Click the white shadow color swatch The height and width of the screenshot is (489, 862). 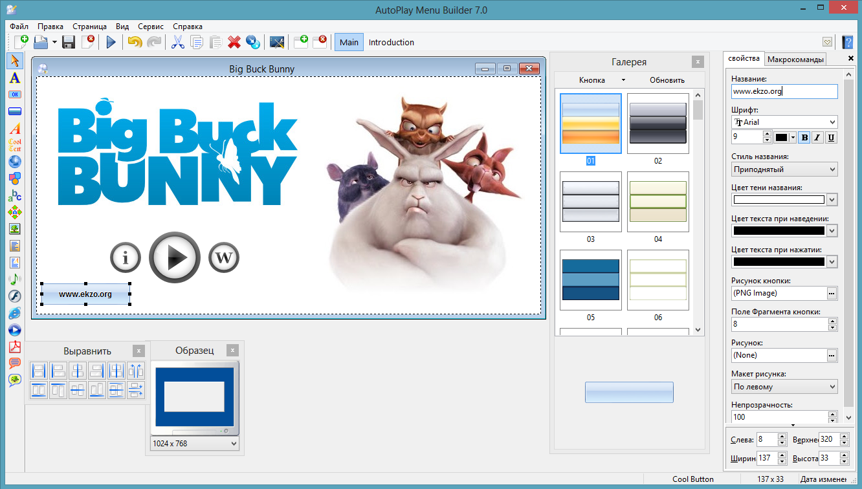779,200
